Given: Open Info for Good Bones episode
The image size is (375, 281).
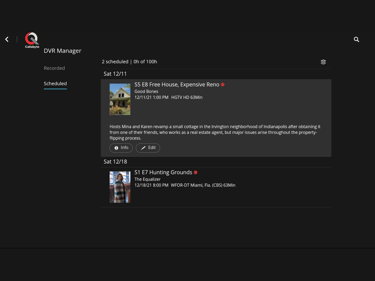Looking at the screenshot, I should tap(121, 148).
